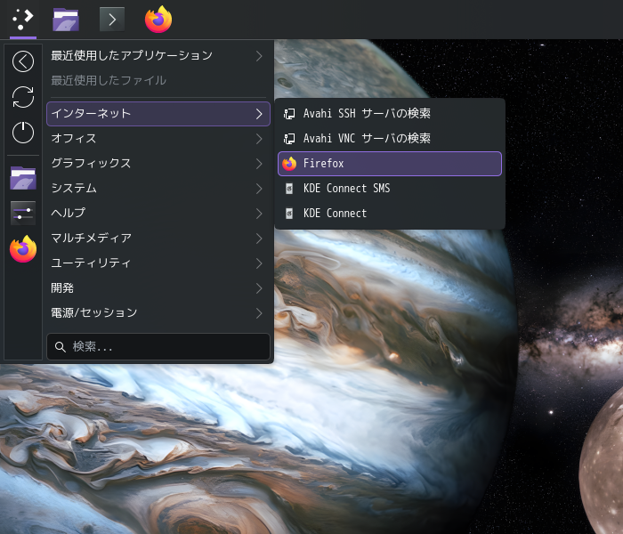Launch Firefox favorite in menu sidebar
Screen dimensions: 623x534
coord(23,248)
